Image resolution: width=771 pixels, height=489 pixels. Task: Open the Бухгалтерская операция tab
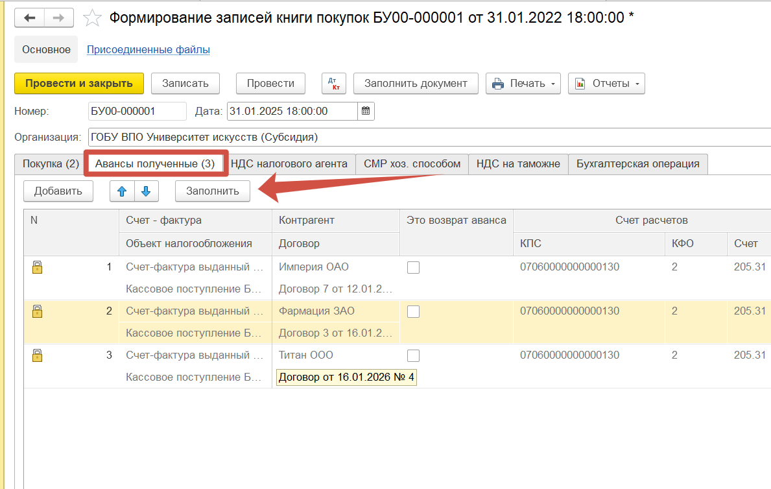click(x=638, y=164)
